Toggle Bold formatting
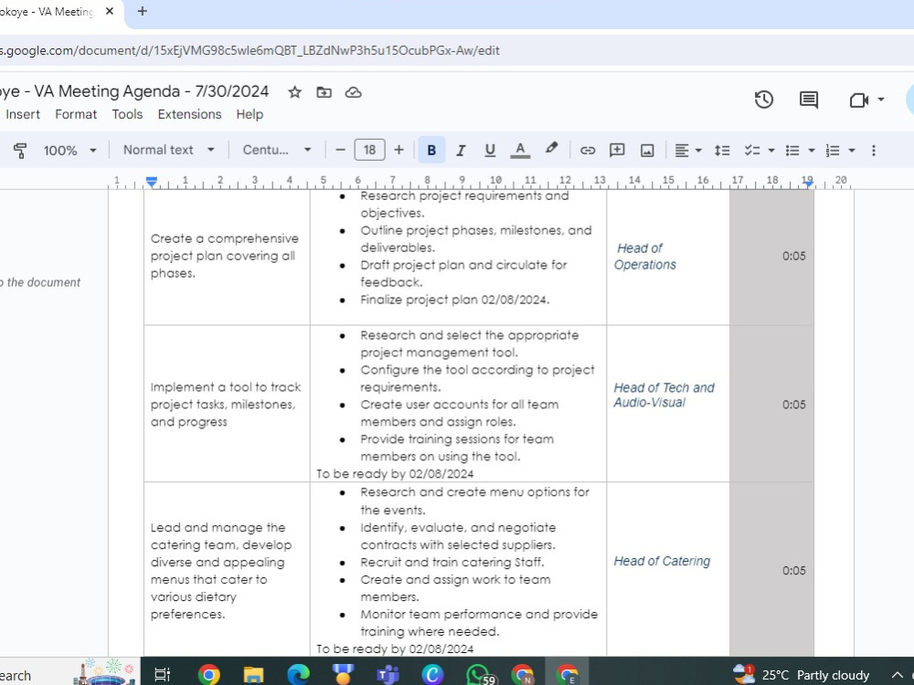Screen dimensions: 914x685 431,151
